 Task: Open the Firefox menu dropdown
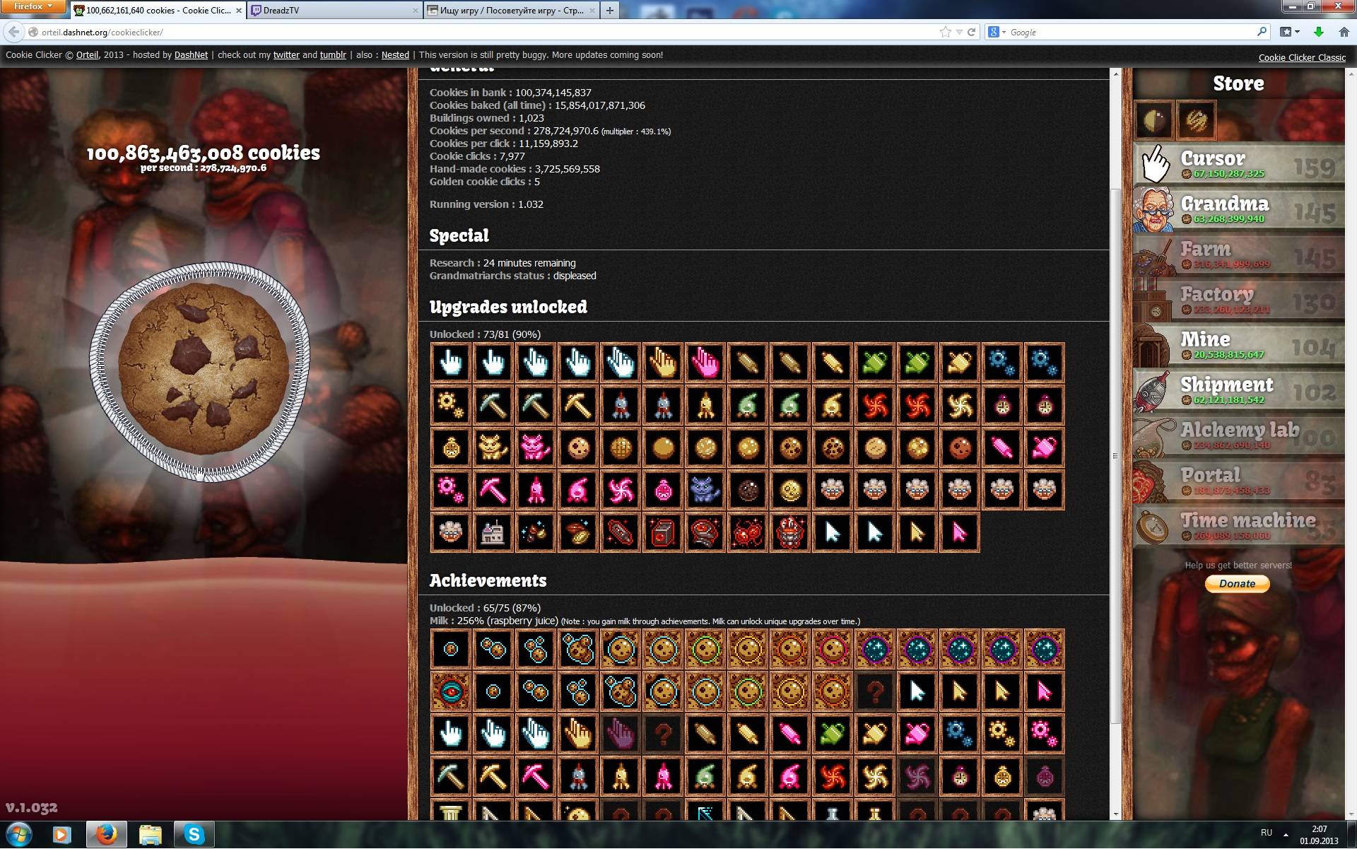pyautogui.click(x=33, y=6)
